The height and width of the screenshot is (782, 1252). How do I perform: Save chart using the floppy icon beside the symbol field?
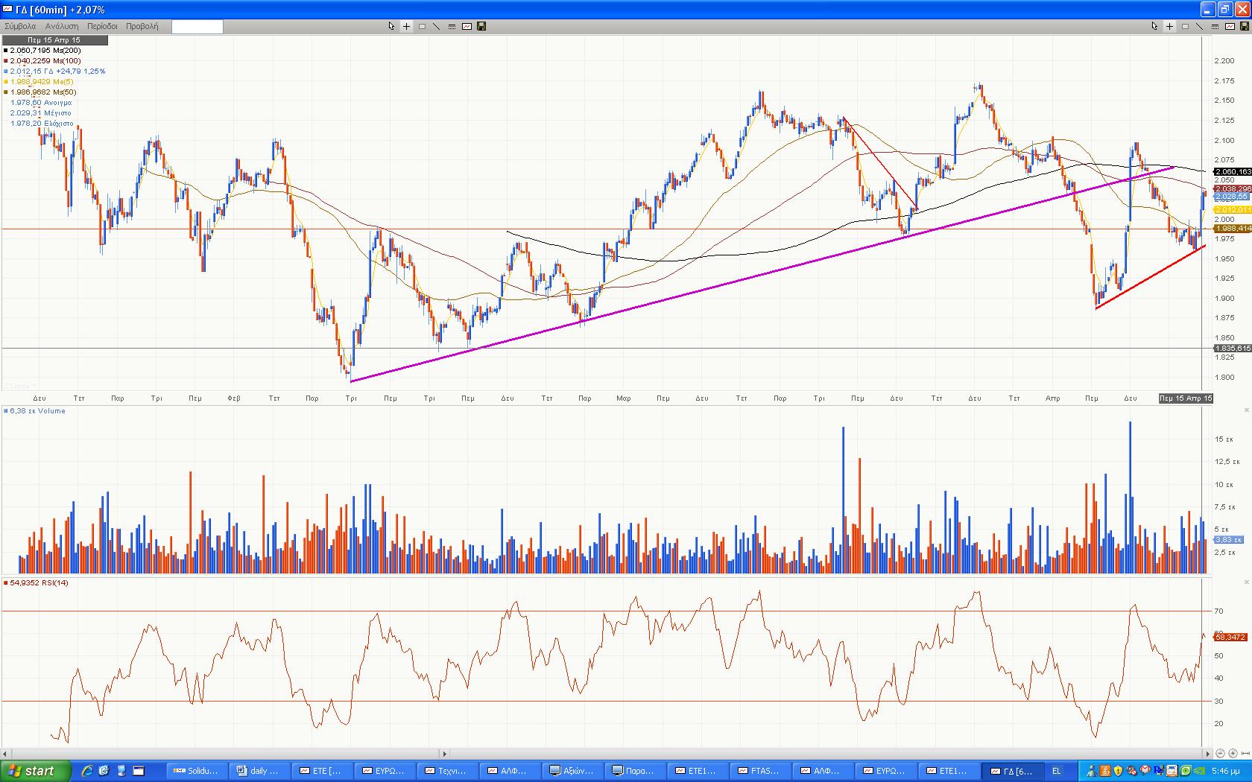coord(481,26)
